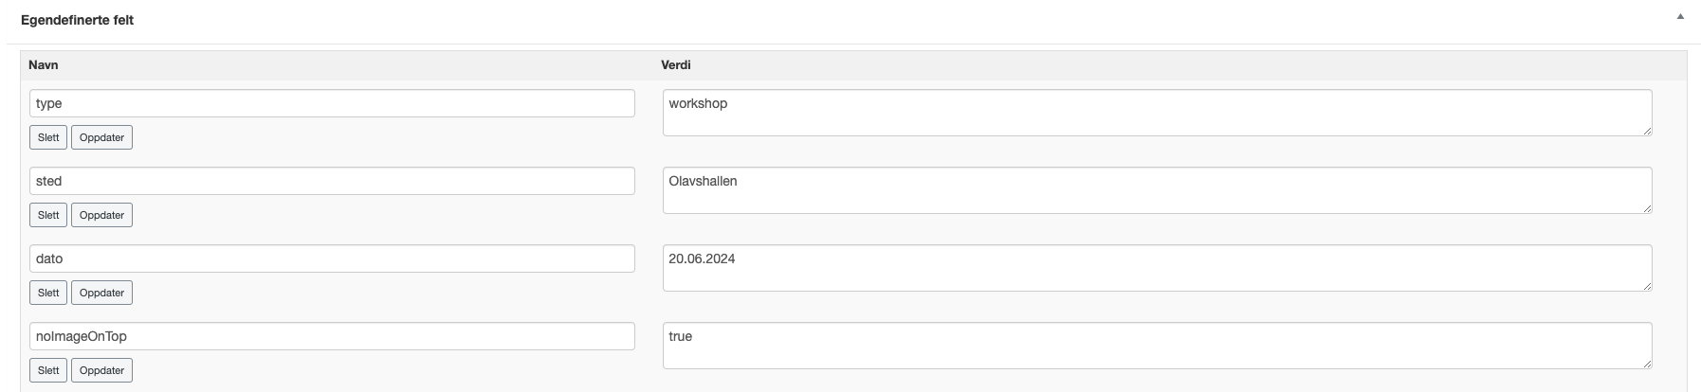Delete the sted custom field
Image resolution: width=1701 pixels, height=392 pixels.
point(48,215)
